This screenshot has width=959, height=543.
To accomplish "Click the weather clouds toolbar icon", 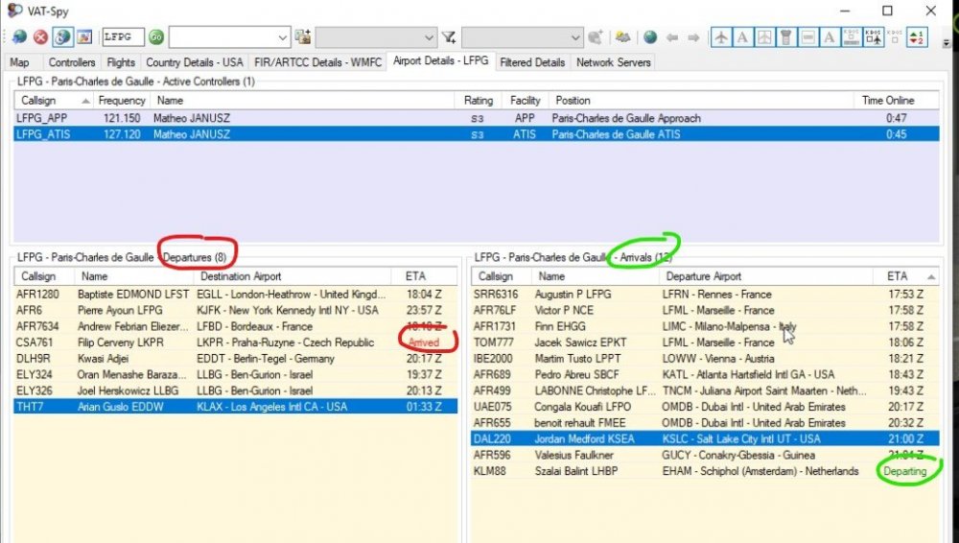I will pos(622,37).
